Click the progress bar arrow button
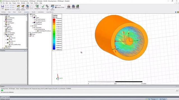 tap(177, 90)
